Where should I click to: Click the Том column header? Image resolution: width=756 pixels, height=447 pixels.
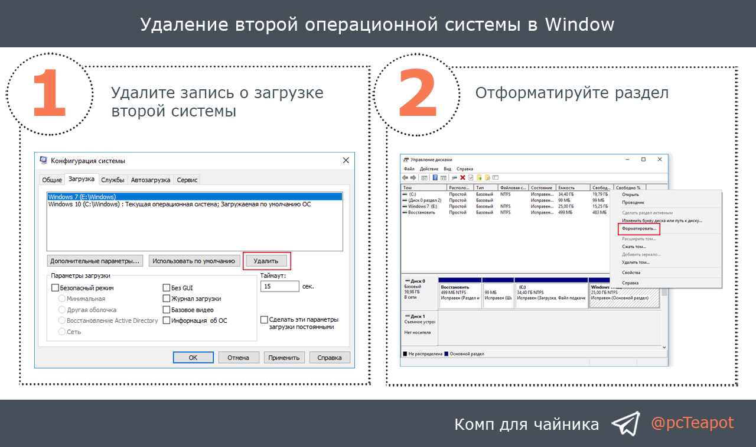[x=424, y=187]
